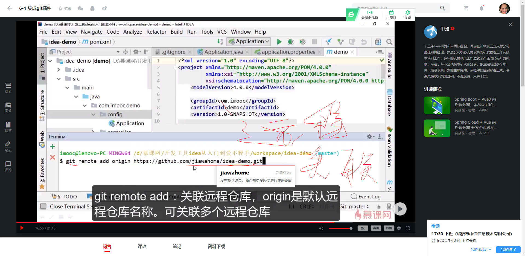Switch to the Application.java tab
Screen dimensions: 525x256
(223, 52)
